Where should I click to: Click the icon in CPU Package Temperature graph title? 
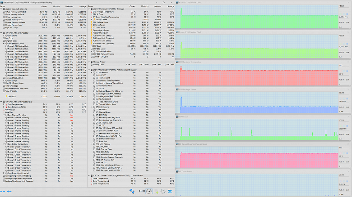coord(177,62)
